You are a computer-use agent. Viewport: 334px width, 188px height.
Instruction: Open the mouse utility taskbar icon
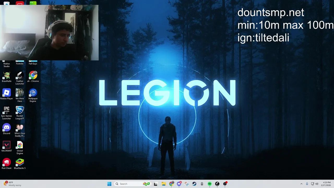pyautogui.click(x=202, y=184)
